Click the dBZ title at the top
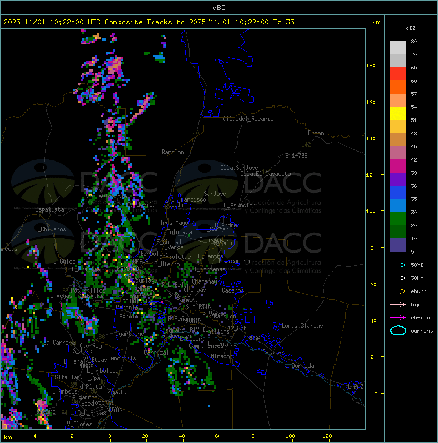The height and width of the screenshot is (443, 438). (219, 8)
